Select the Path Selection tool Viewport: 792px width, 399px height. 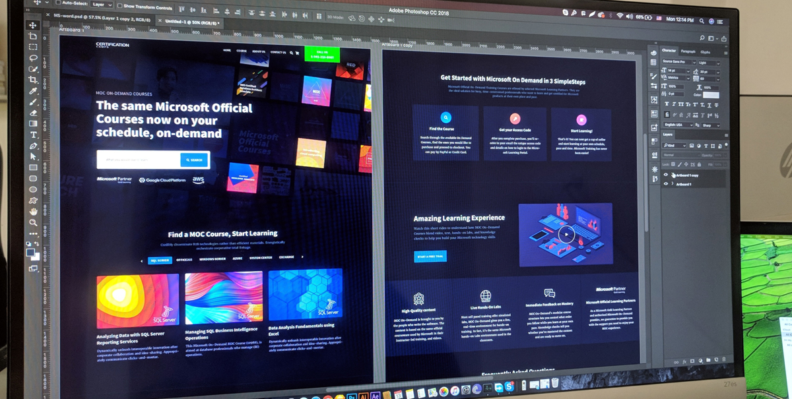click(x=33, y=156)
